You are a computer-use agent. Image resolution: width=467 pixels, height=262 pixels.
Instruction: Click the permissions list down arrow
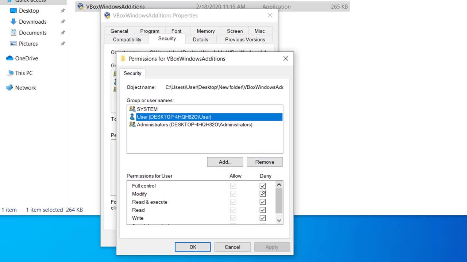pyautogui.click(x=279, y=221)
